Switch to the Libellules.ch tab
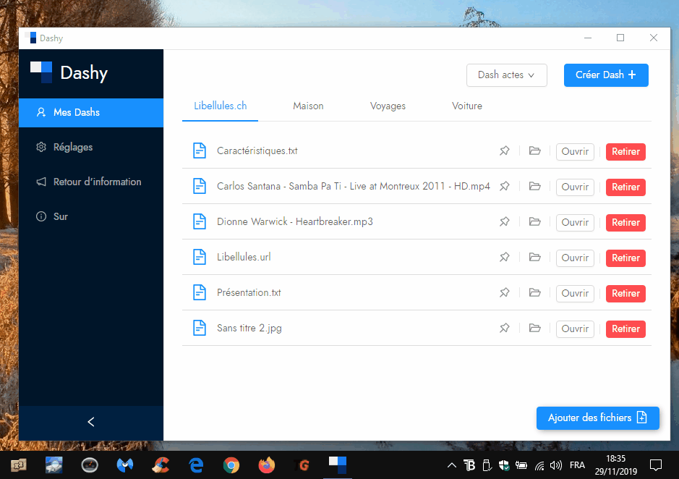Viewport: 679px width, 479px height. pyautogui.click(x=220, y=106)
